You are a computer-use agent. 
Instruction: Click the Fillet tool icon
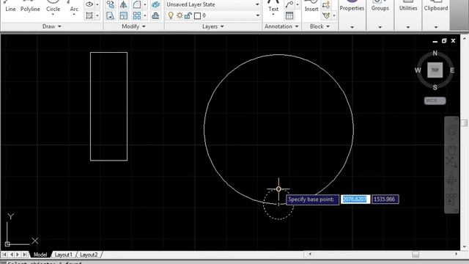point(137,4)
